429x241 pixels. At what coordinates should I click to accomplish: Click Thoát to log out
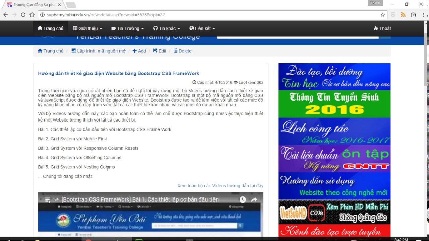click(x=382, y=28)
